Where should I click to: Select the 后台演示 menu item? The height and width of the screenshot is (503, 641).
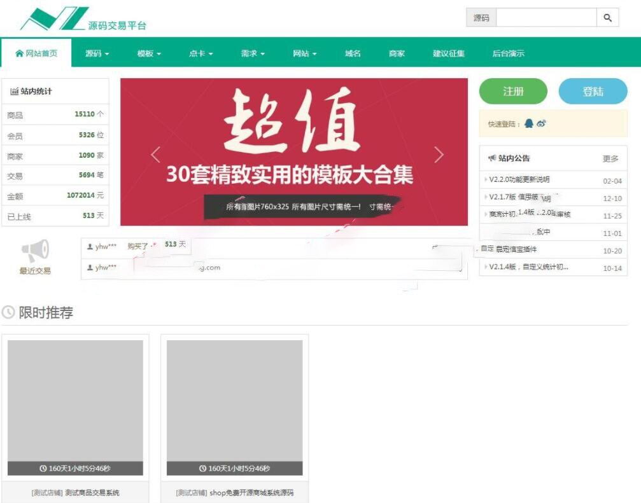coord(507,54)
